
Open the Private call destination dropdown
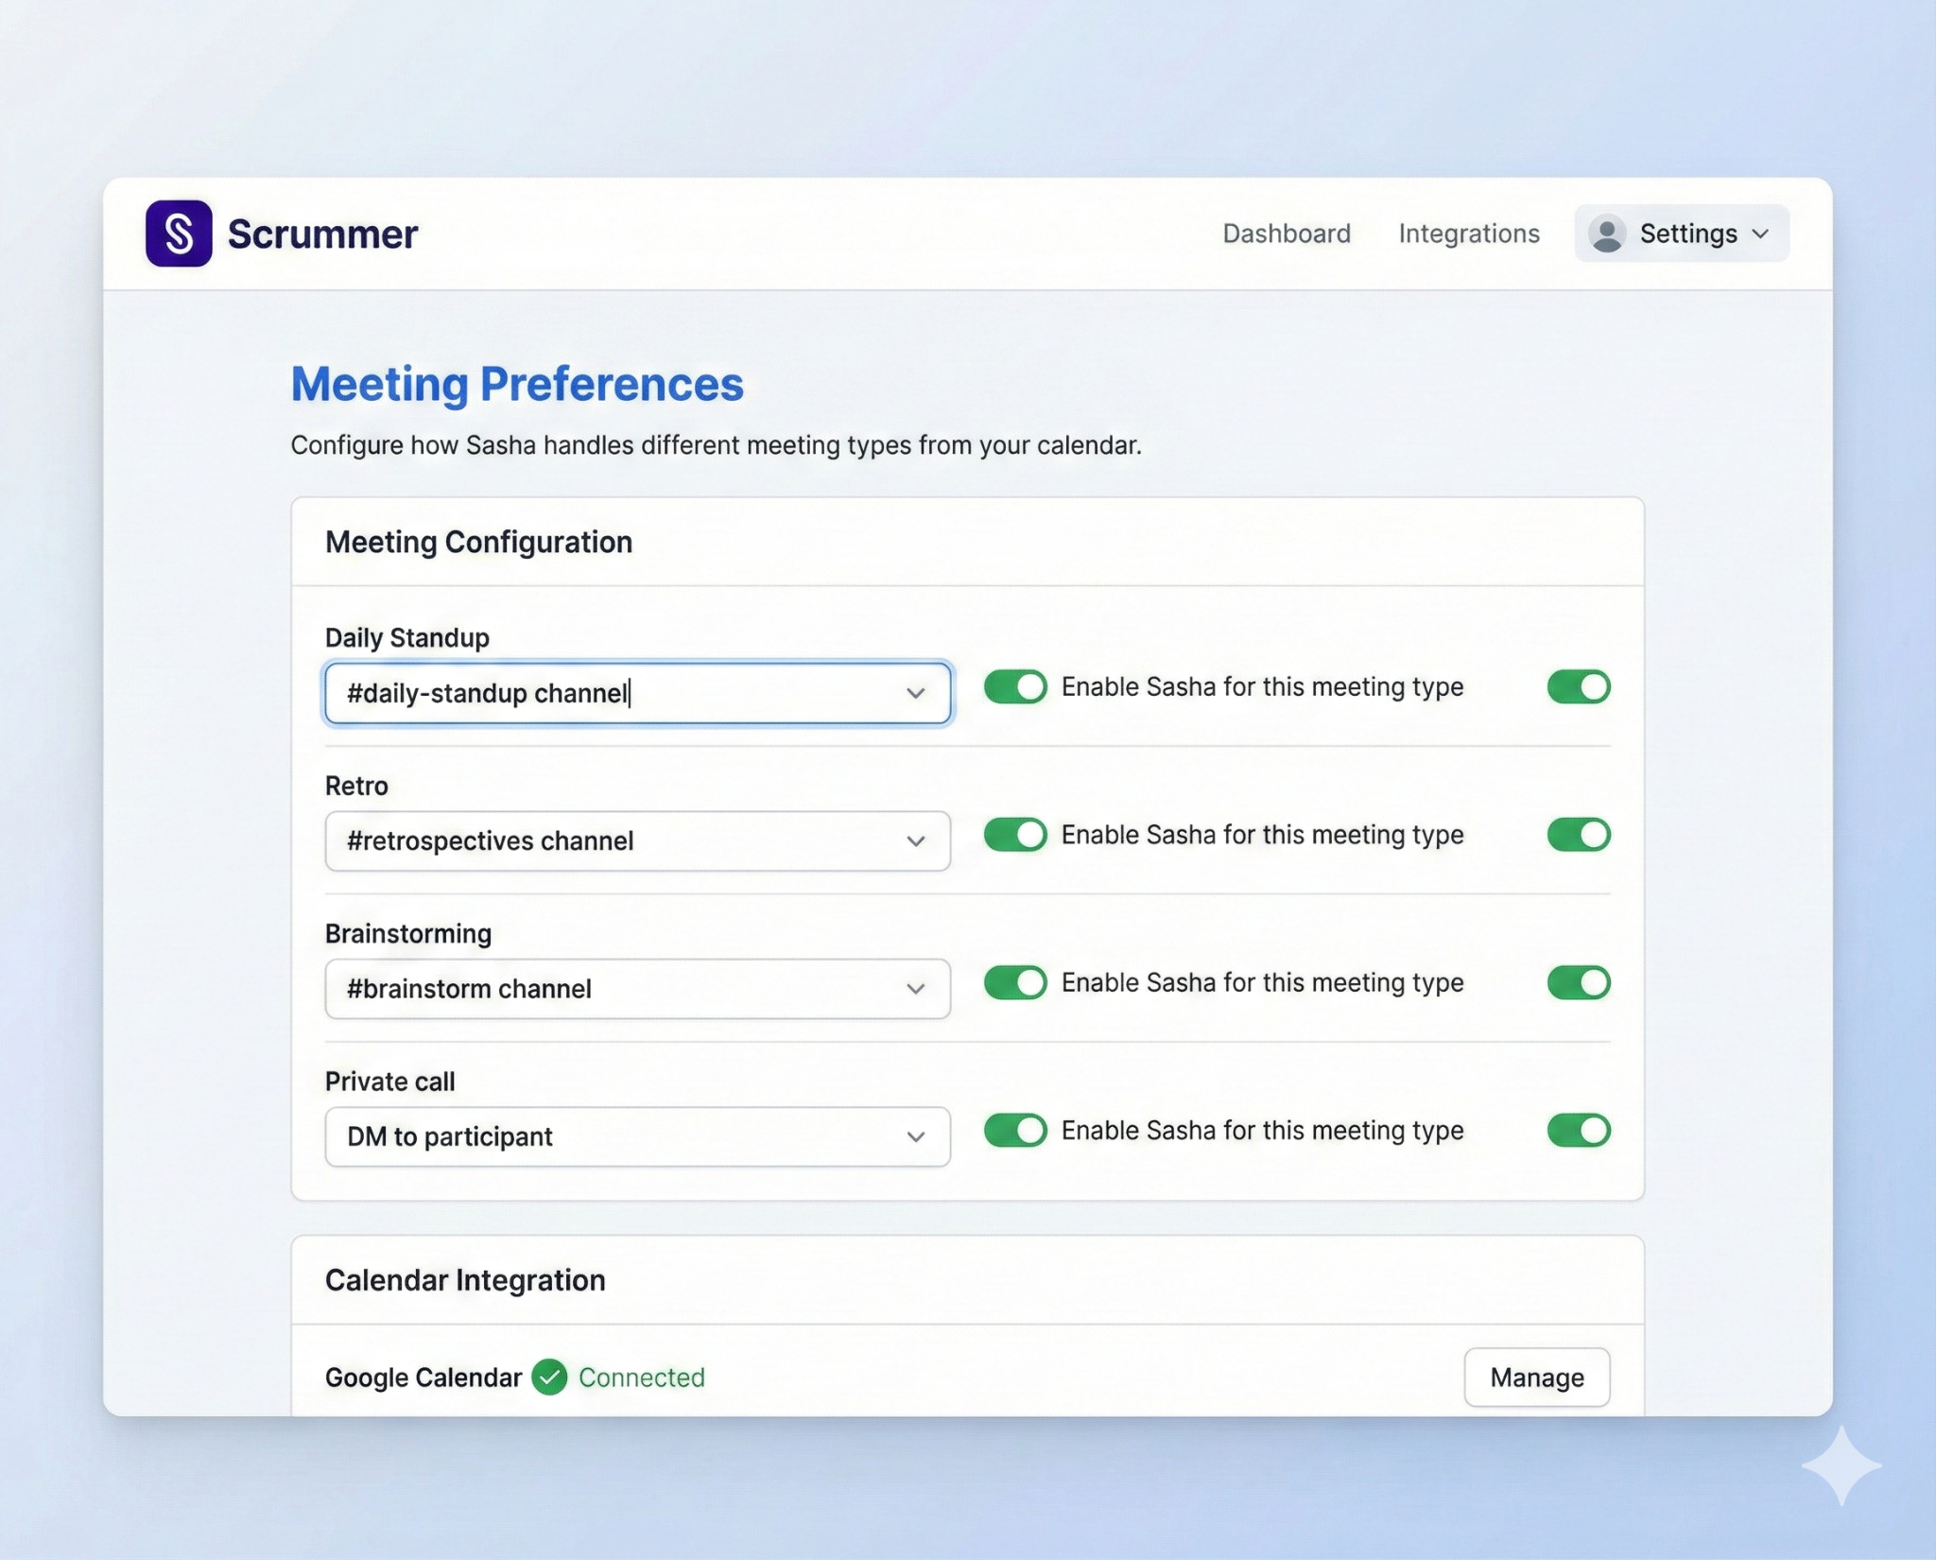(915, 1136)
